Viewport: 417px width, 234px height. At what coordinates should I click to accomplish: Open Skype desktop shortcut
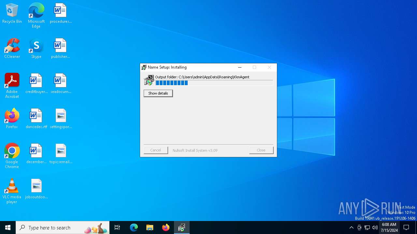click(36, 49)
